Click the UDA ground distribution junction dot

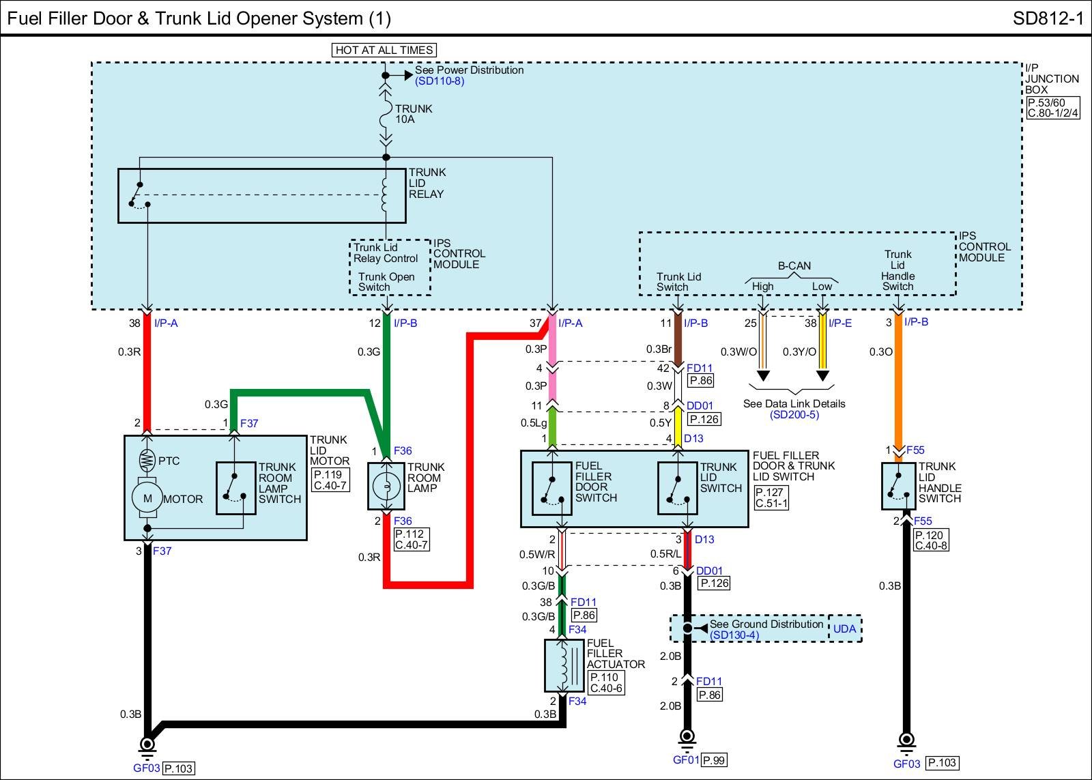687,629
